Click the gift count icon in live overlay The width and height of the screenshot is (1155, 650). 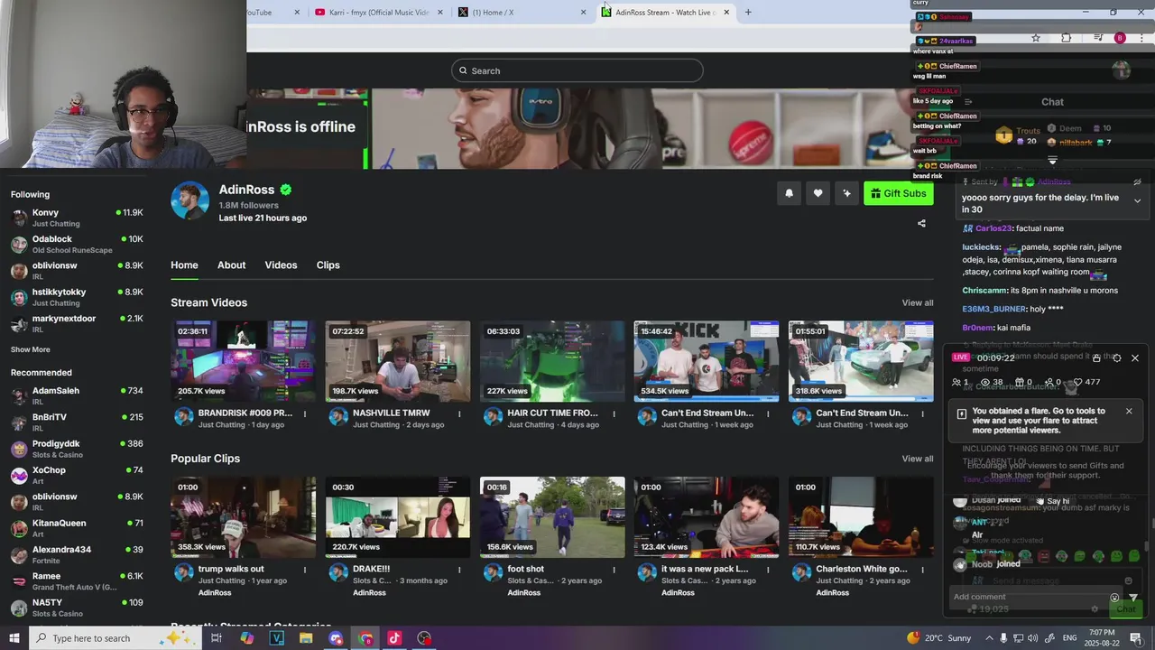click(1021, 382)
